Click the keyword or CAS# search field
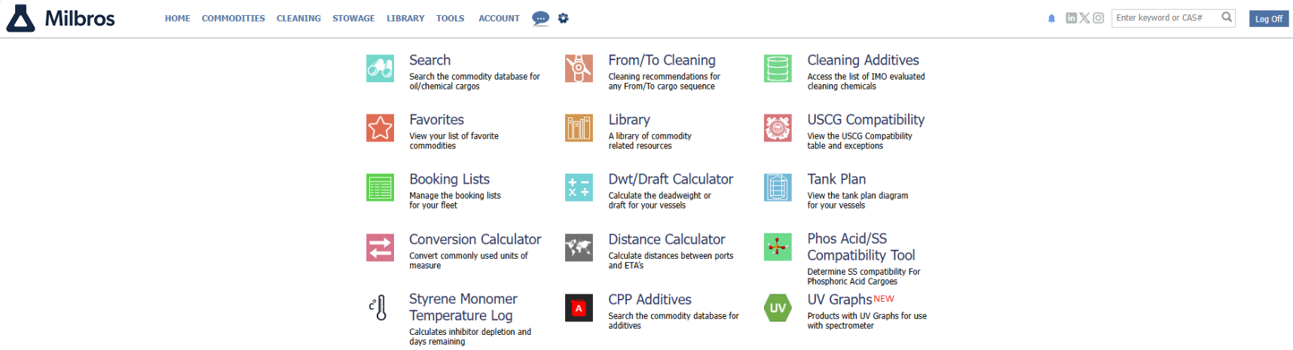 click(x=1165, y=18)
